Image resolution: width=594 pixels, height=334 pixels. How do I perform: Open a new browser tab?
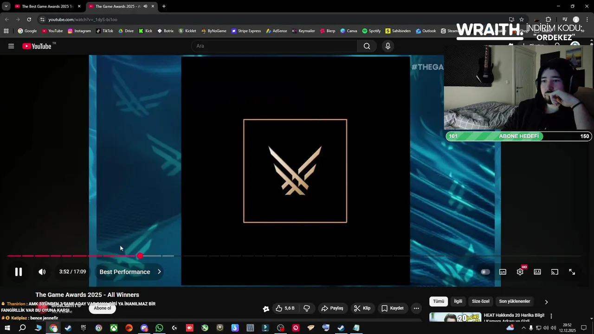tap(164, 6)
